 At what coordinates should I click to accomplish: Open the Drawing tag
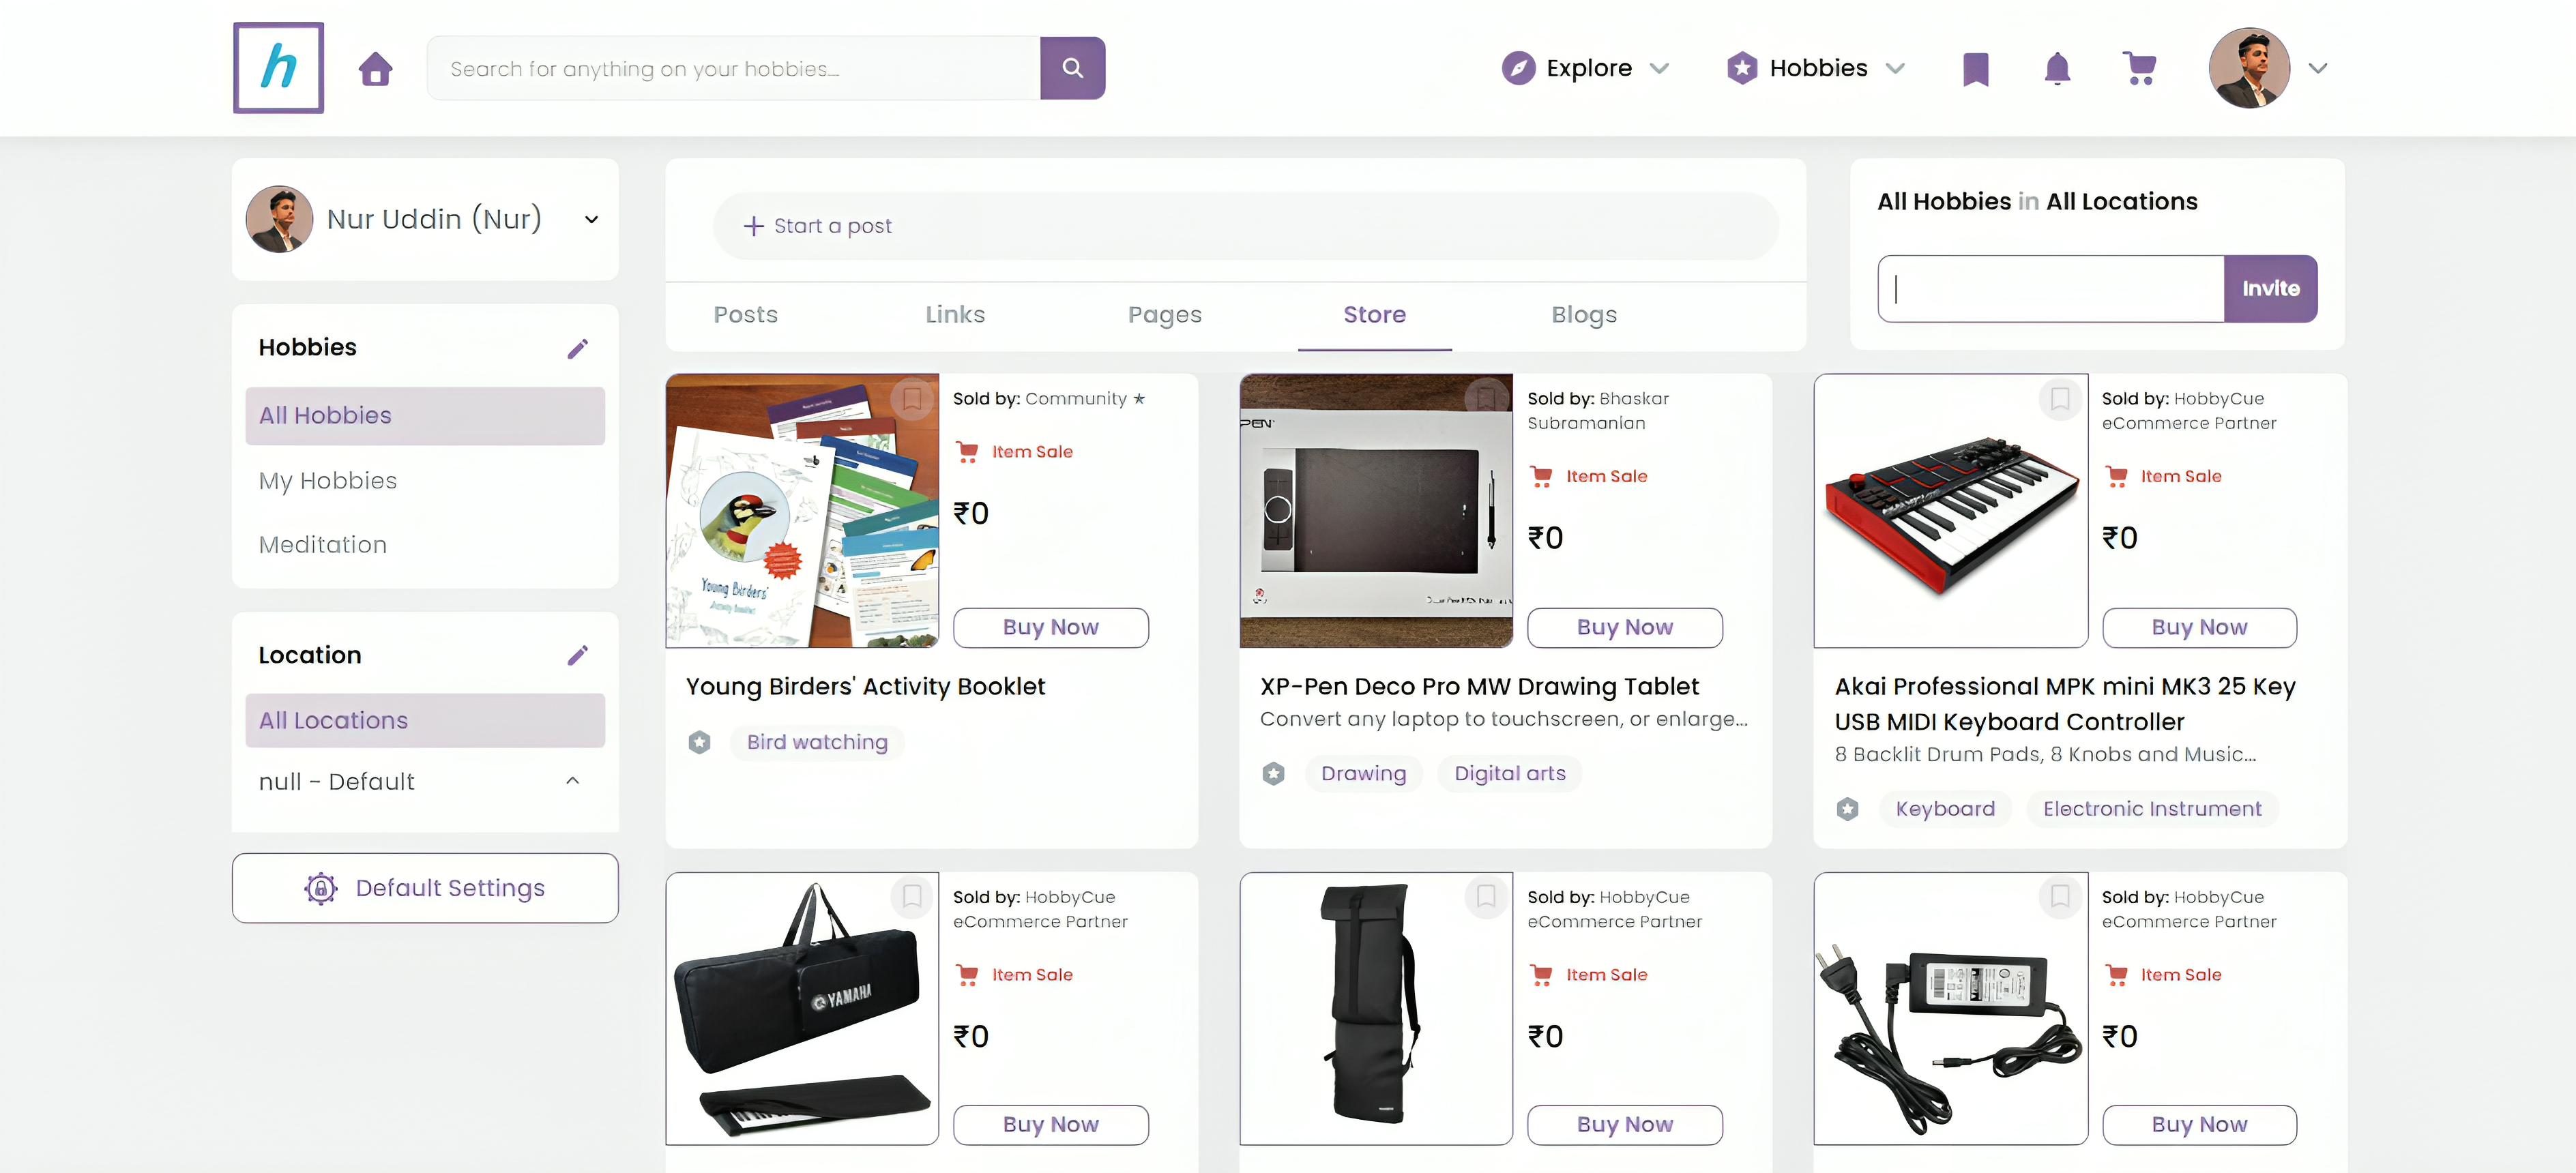[1363, 773]
